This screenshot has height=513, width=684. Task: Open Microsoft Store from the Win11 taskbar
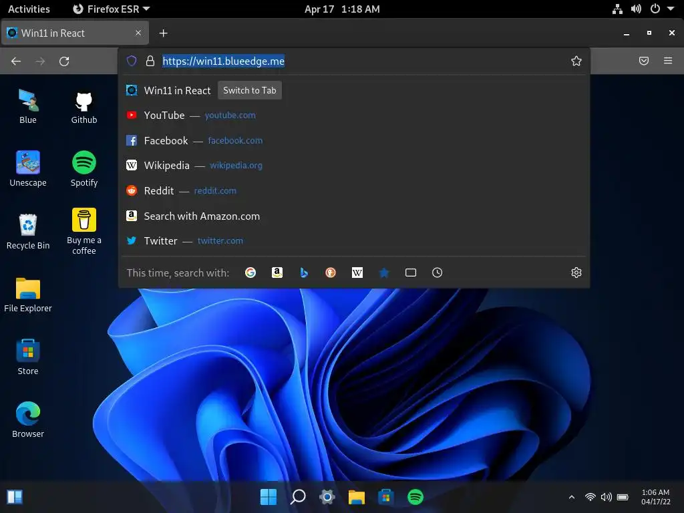(386, 497)
